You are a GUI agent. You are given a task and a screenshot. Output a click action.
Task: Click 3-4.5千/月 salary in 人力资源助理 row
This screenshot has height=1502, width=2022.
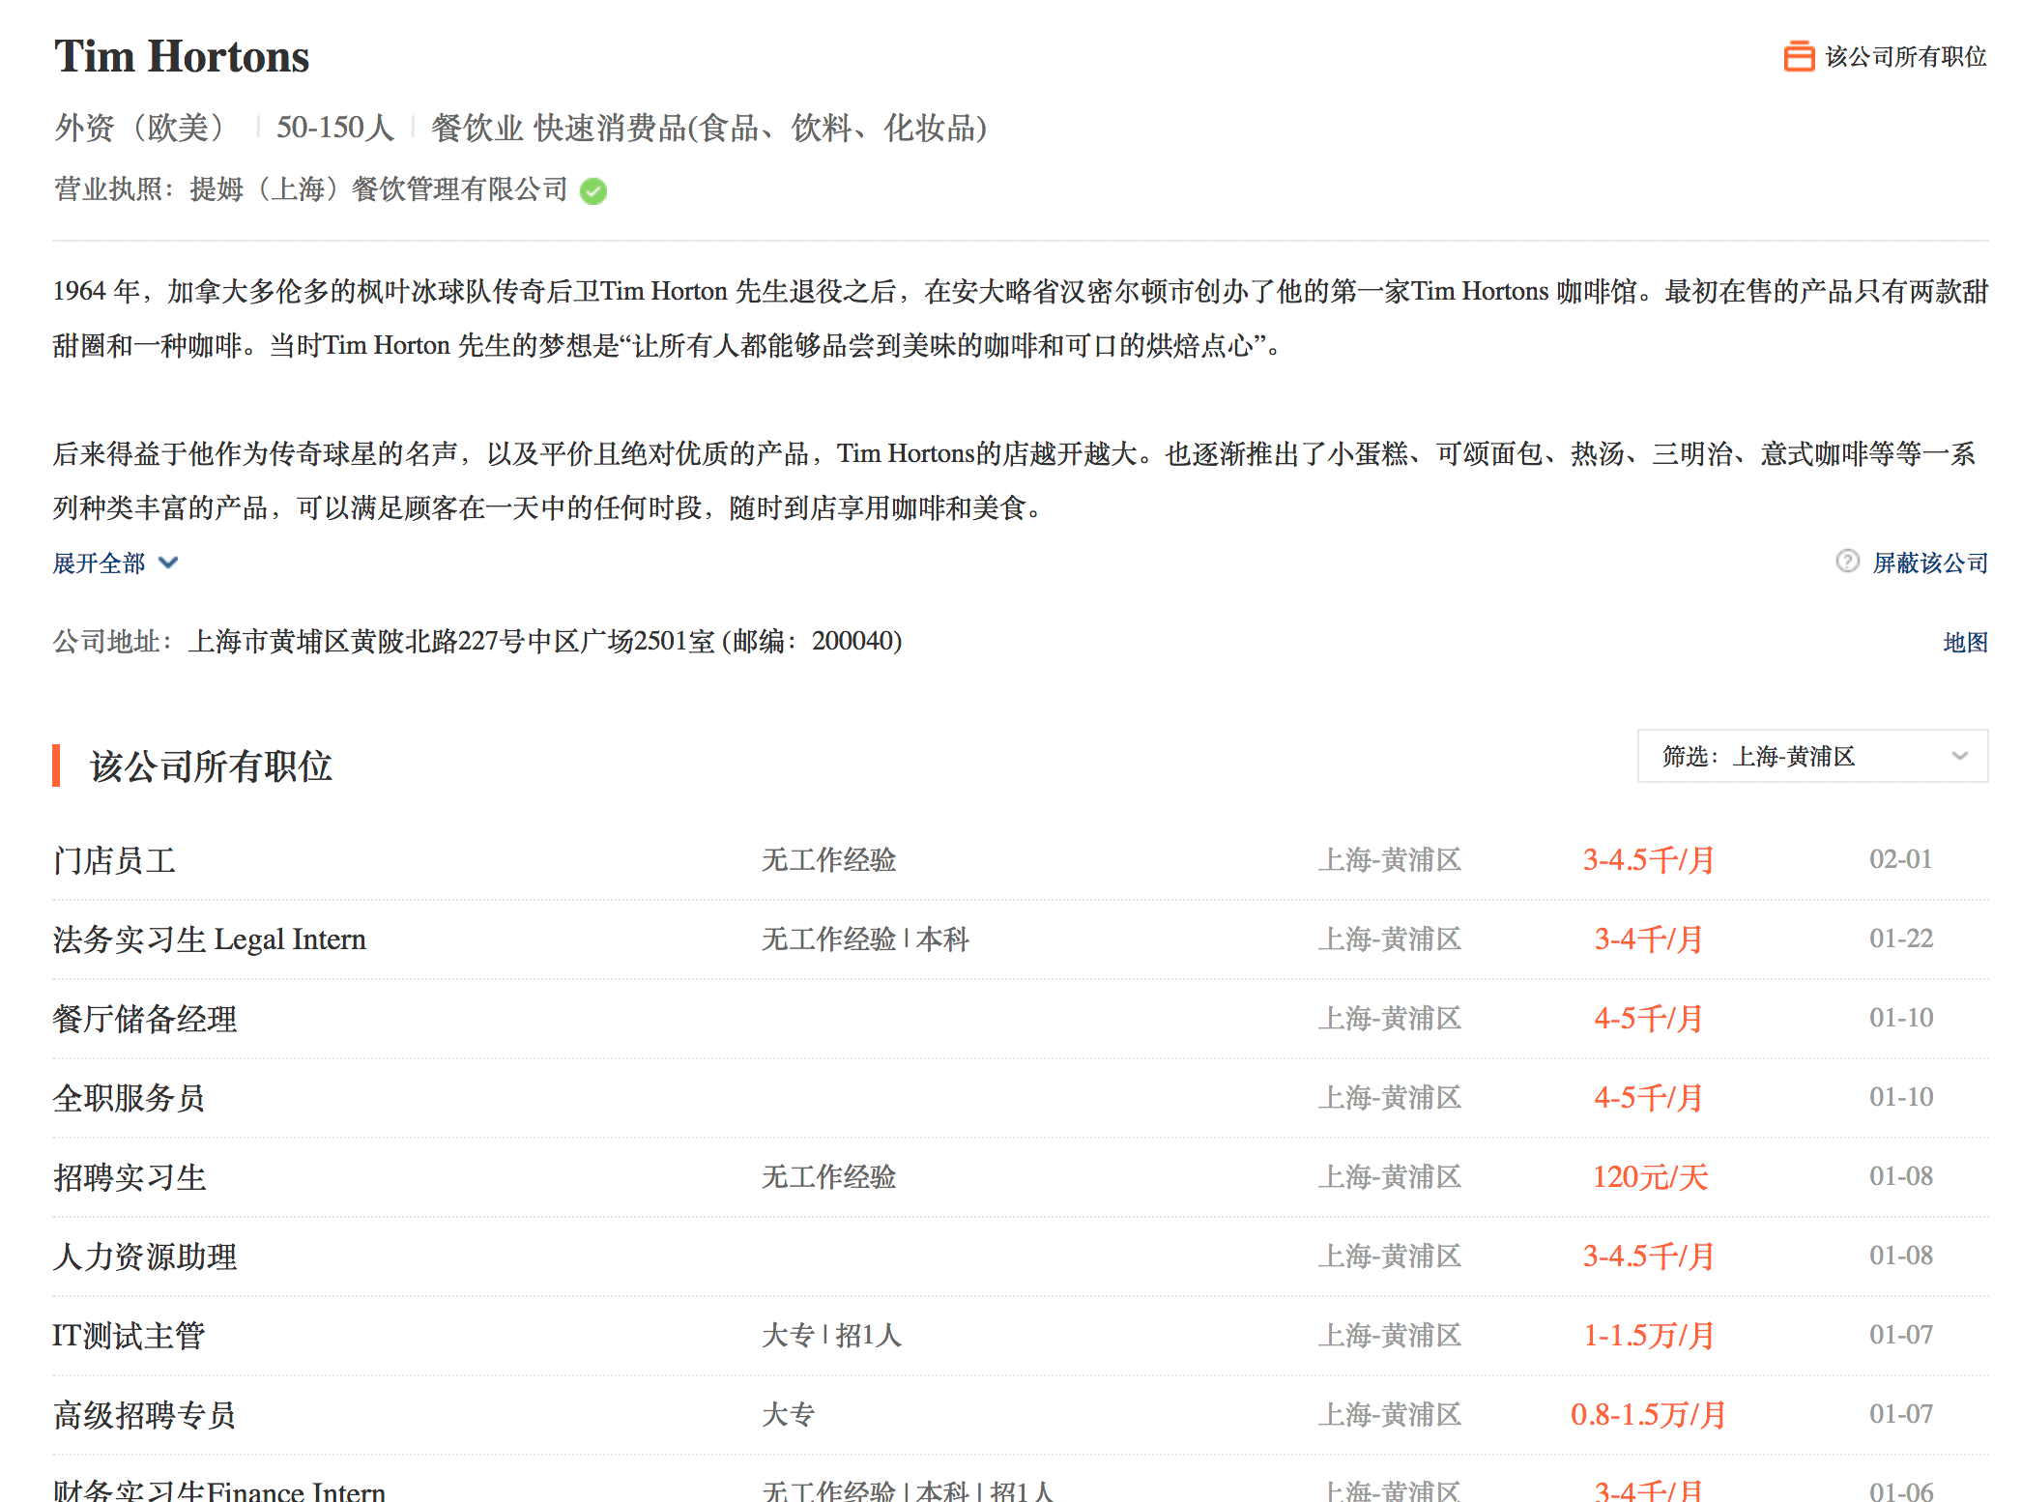pos(1649,1256)
